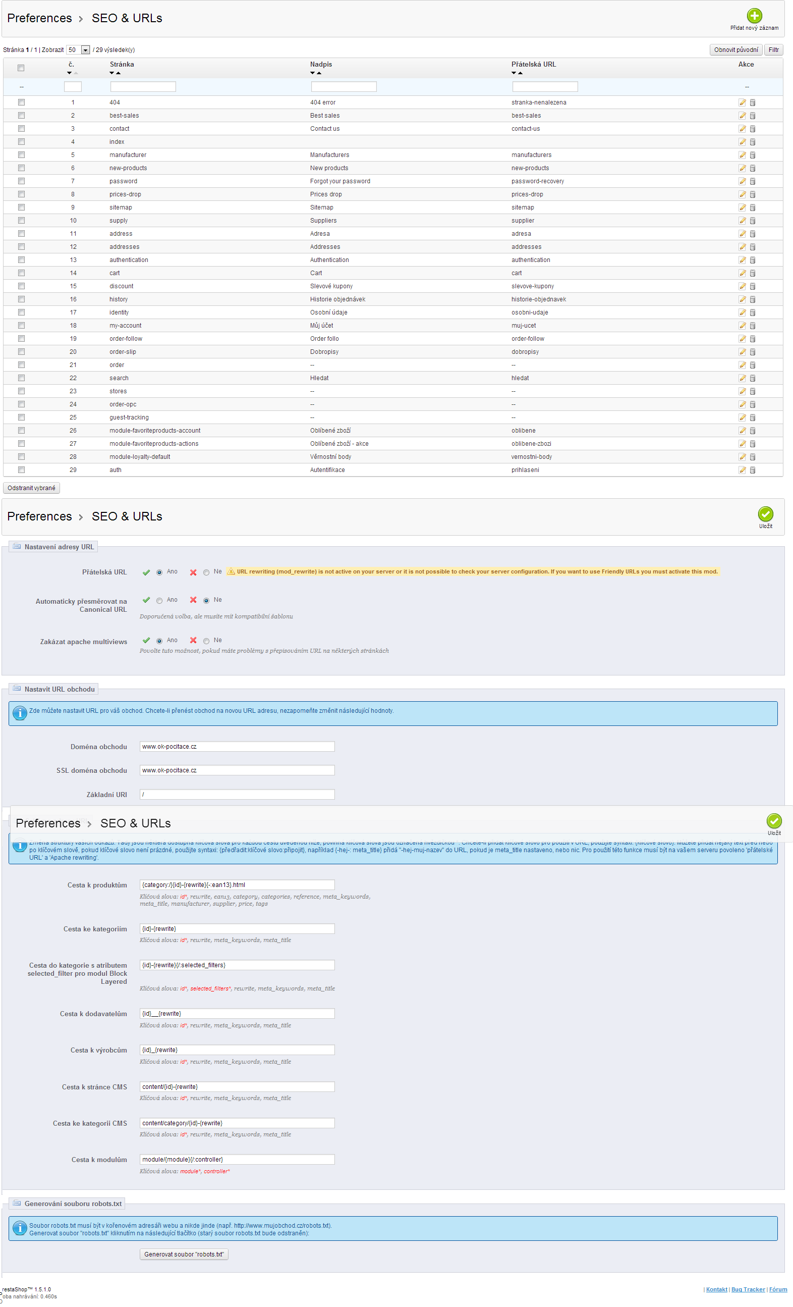The width and height of the screenshot is (793, 1307).
Task: Choose Ne for Přátelská URL
Action: (206, 572)
